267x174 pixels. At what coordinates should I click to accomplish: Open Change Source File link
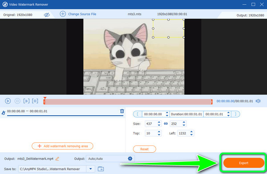pyautogui.click(x=82, y=14)
